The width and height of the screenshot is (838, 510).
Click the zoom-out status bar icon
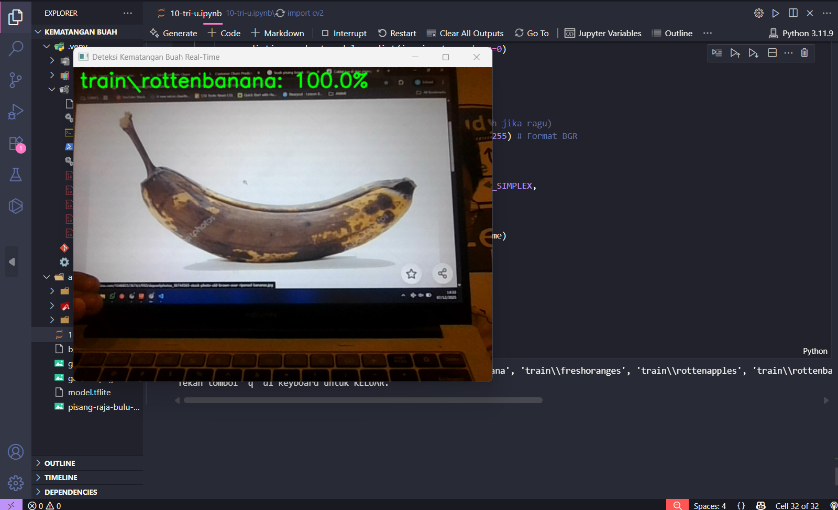coord(677,505)
